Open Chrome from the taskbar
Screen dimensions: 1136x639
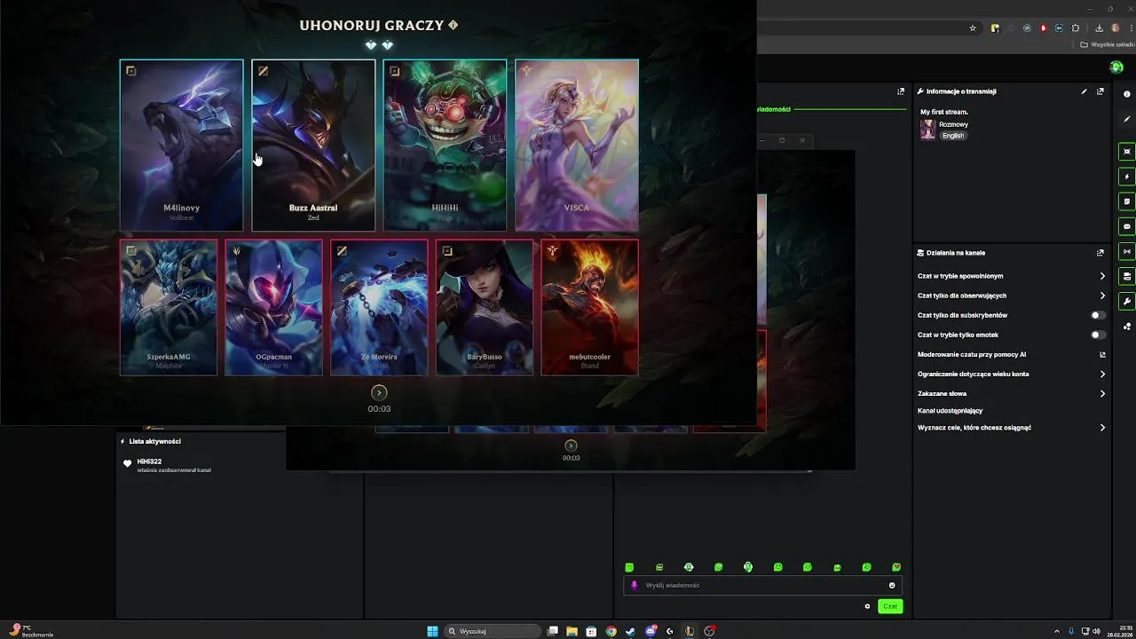click(x=611, y=631)
